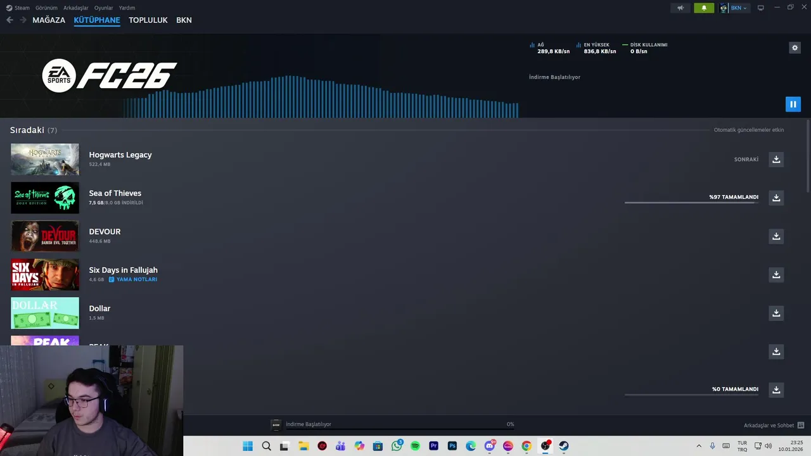Image resolution: width=811 pixels, height=456 pixels.
Task: Start downloading Hogwarts Legacy now
Action: (x=776, y=159)
